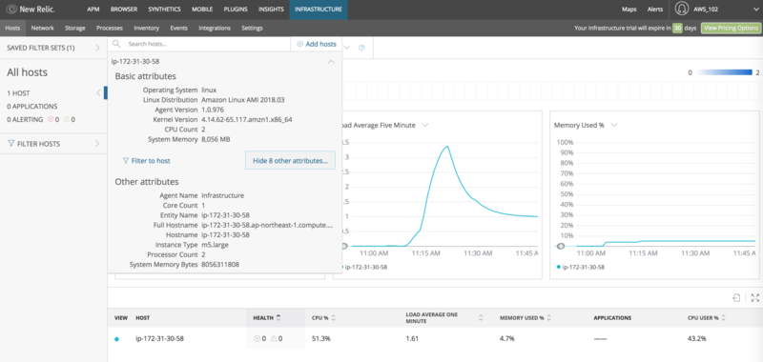Click Filter to host link
763x362 pixels.
click(x=147, y=160)
